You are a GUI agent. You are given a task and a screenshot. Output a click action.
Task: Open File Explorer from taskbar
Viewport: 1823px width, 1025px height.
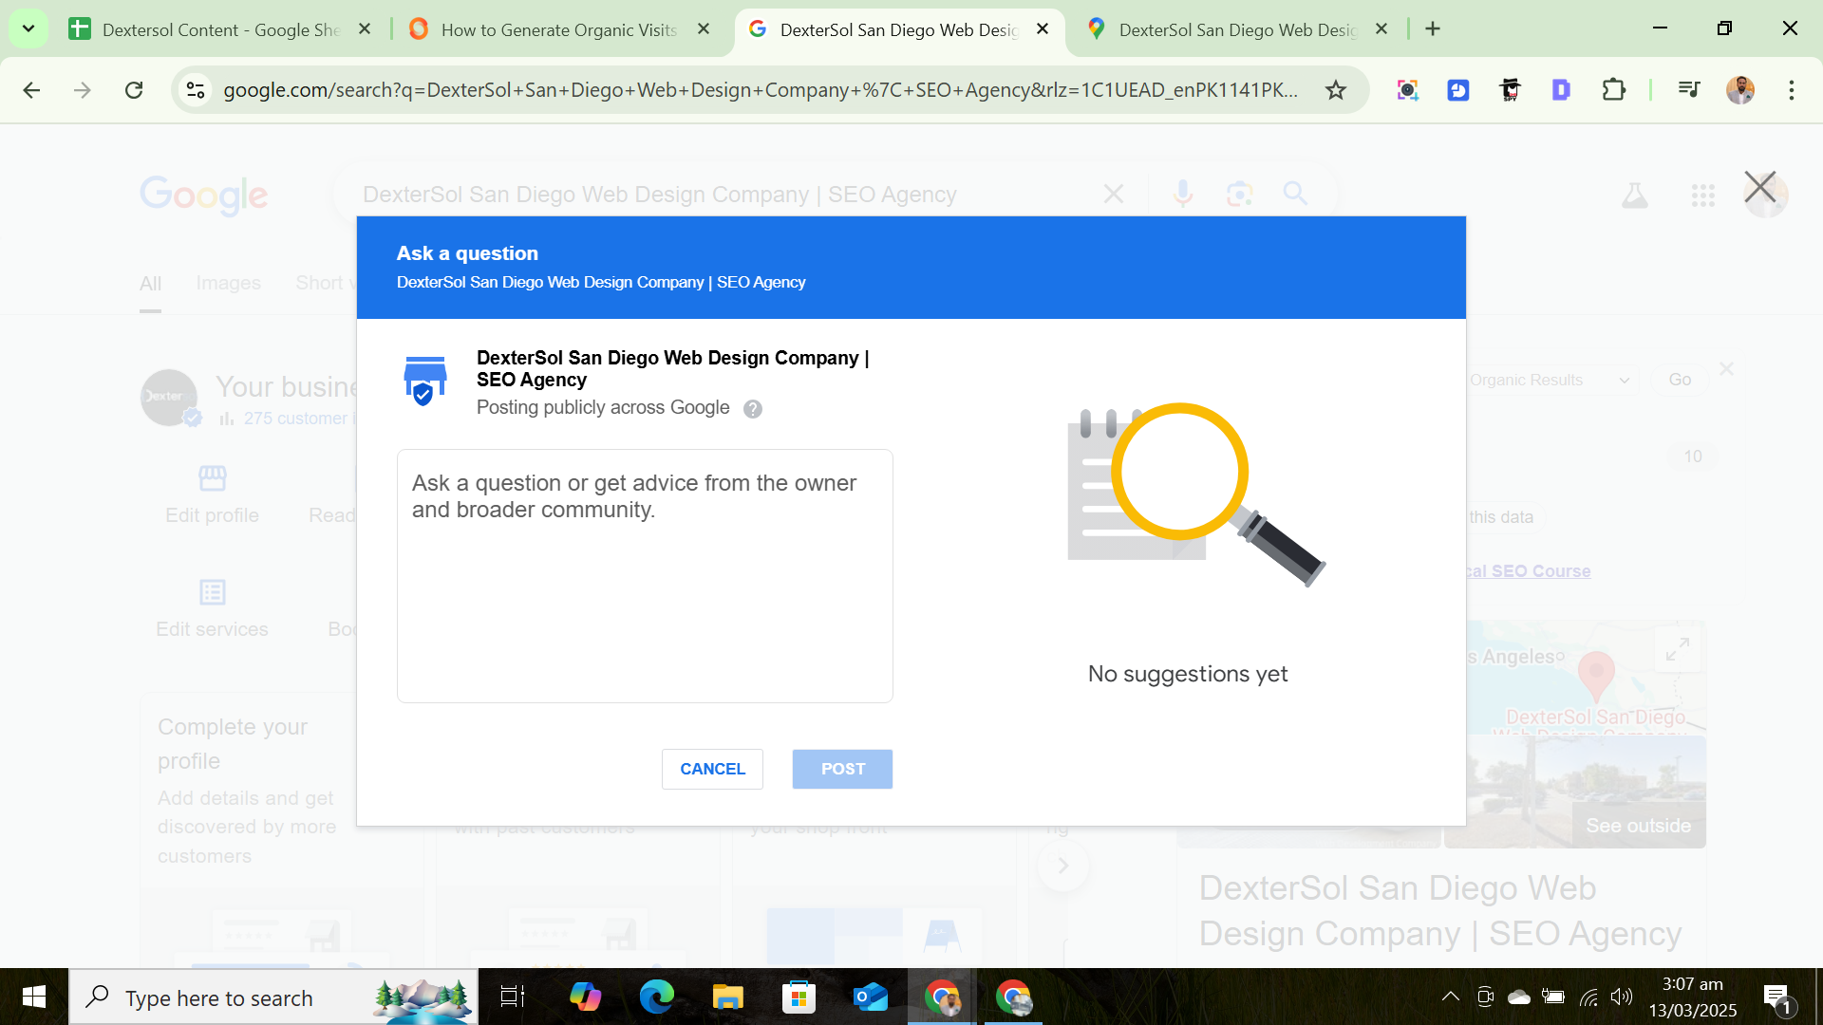pyautogui.click(x=727, y=997)
